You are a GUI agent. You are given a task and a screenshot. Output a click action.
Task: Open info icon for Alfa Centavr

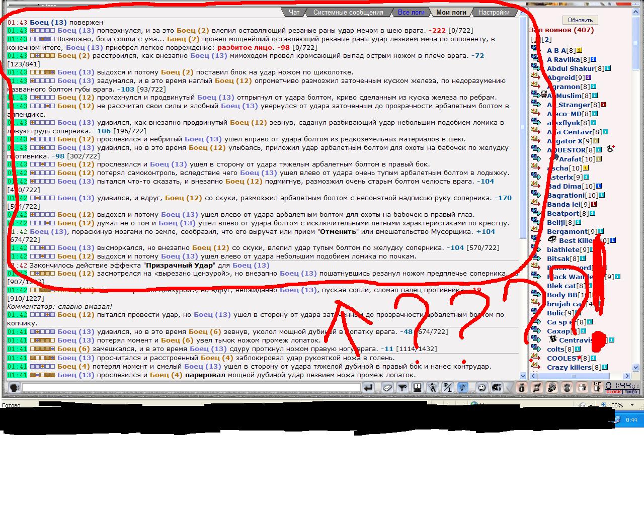coord(605,132)
